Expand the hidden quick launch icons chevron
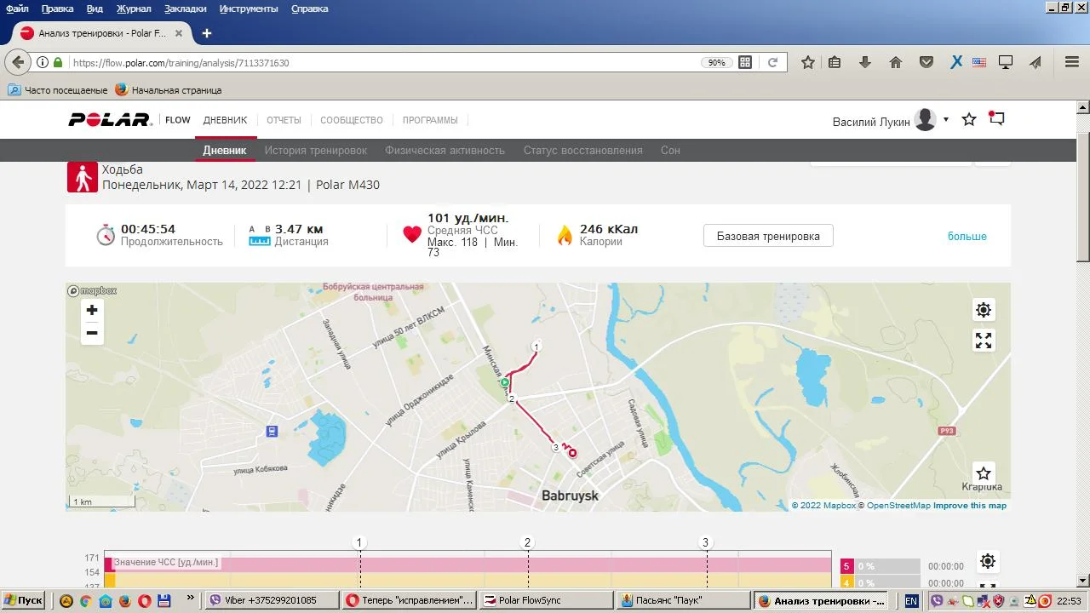Screen dimensions: 1090x613 [x=190, y=599]
